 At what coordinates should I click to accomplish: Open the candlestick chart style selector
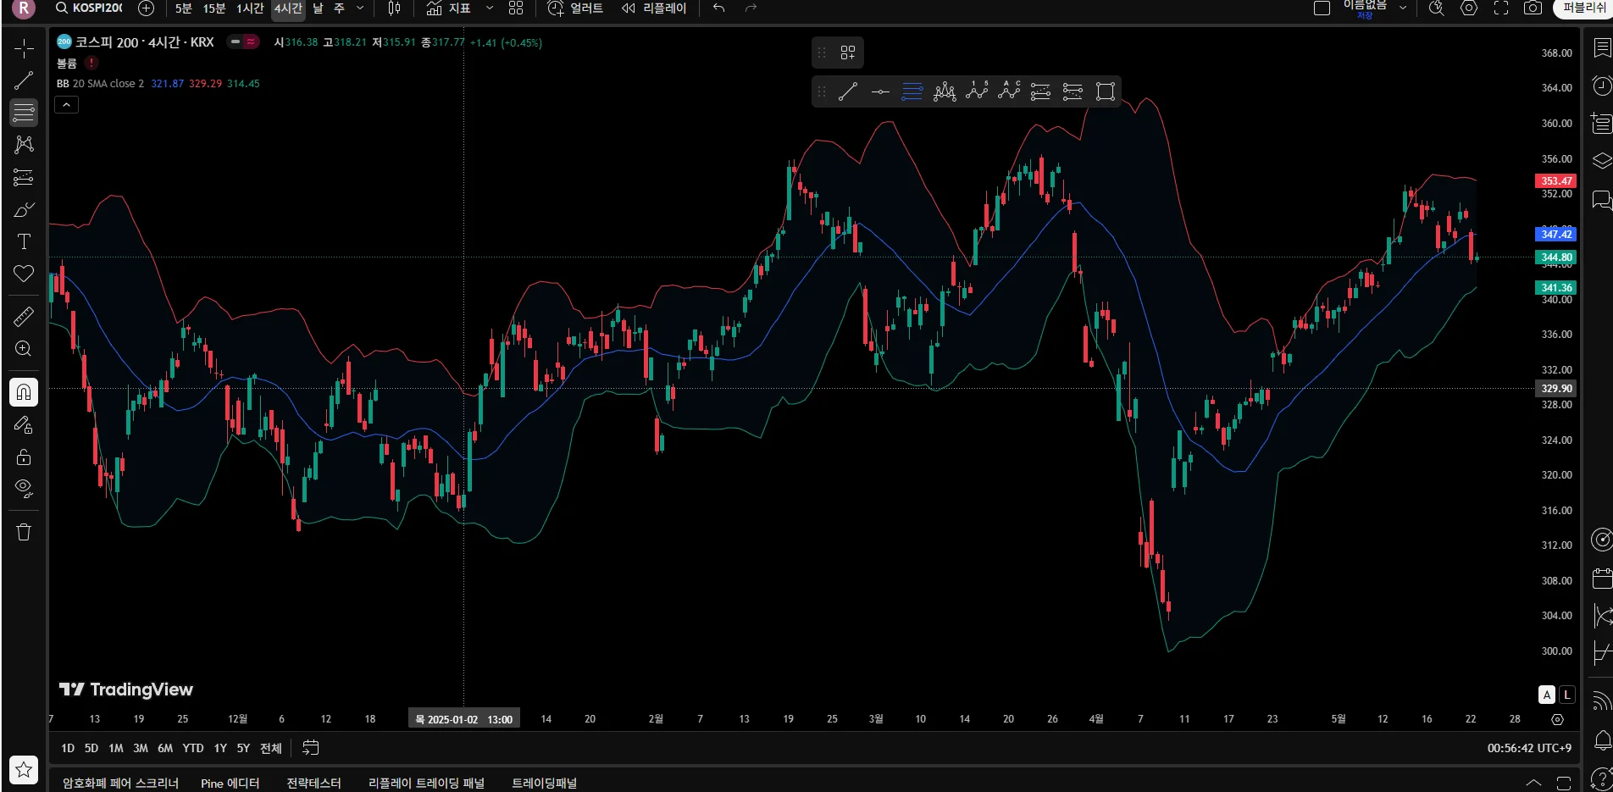(394, 8)
